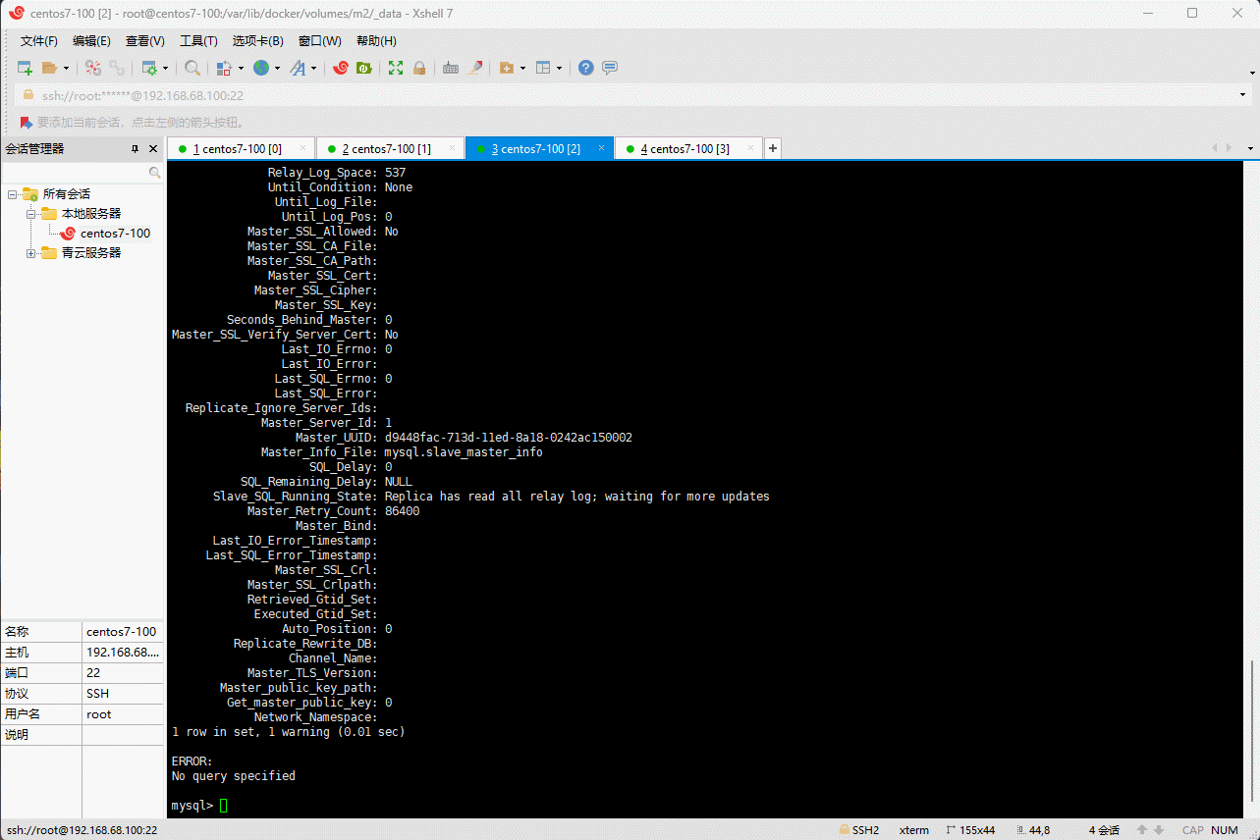Pin the 会话管理器 panel

(x=136, y=149)
